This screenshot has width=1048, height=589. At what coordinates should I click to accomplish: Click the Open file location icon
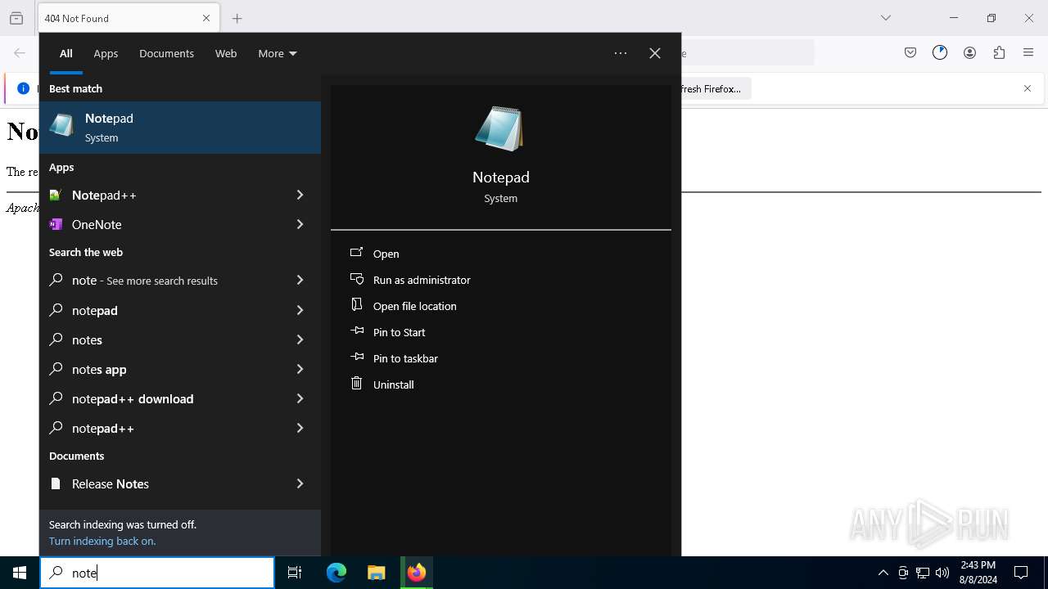[x=357, y=305]
